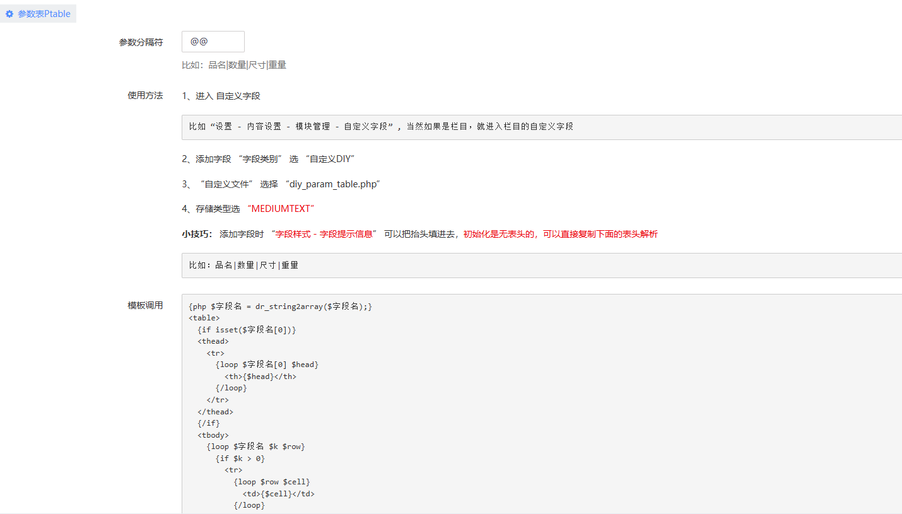Screen dimensions: 902x514
Task: Click the hint text below the separator input
Action: 234,65
